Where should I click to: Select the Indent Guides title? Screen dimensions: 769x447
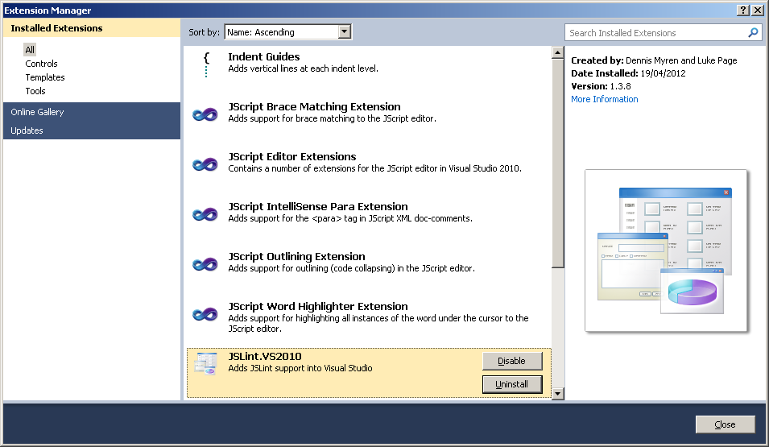pyautogui.click(x=264, y=57)
